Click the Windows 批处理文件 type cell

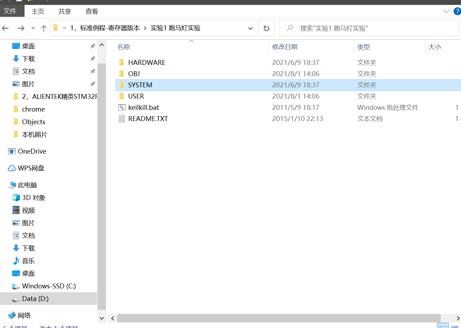coord(388,107)
